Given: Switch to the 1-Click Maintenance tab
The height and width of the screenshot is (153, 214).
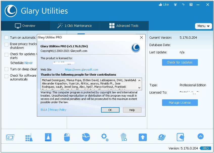Looking at the screenshot, I should [x=75, y=26].
